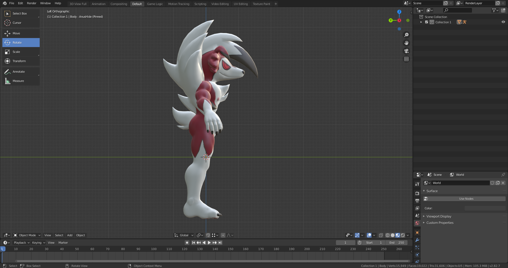
Task: Click the End frame 250 field
Action: [396, 243]
